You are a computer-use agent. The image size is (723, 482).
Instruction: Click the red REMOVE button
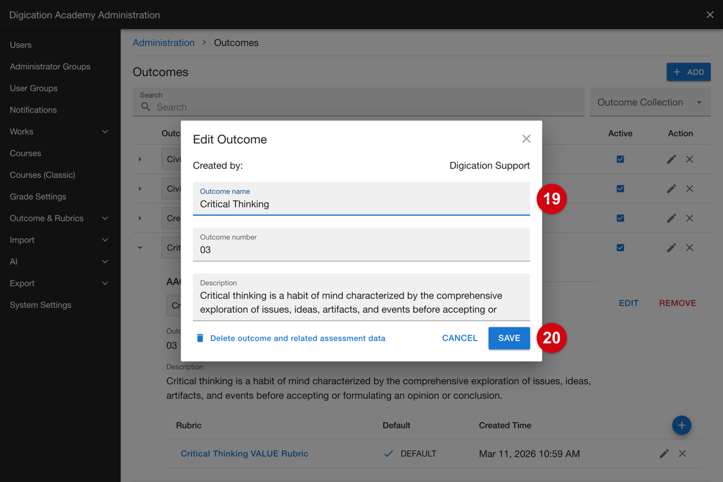677,303
